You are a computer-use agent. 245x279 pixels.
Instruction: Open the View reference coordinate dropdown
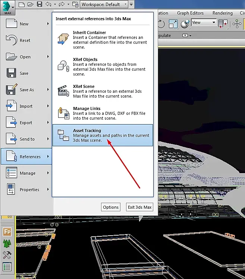204,22
